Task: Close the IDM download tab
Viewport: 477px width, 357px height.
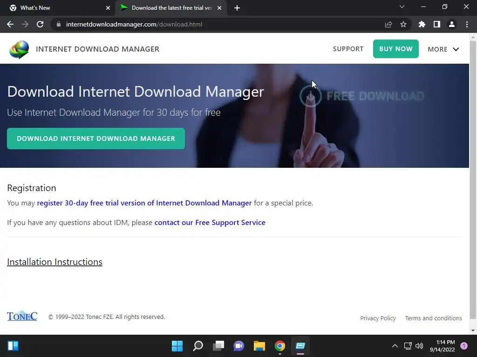Action: pyautogui.click(x=219, y=8)
